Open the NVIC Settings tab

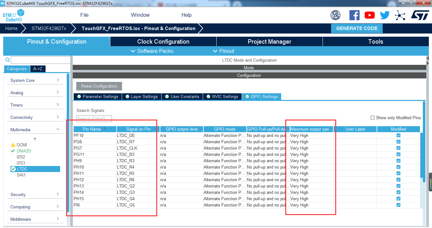(x=222, y=96)
